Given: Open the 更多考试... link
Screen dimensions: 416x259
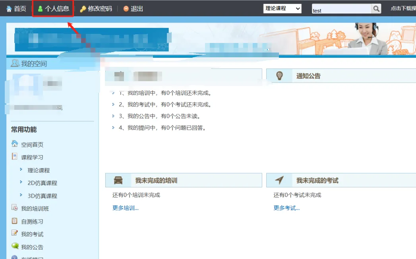Looking at the screenshot, I should (287, 208).
